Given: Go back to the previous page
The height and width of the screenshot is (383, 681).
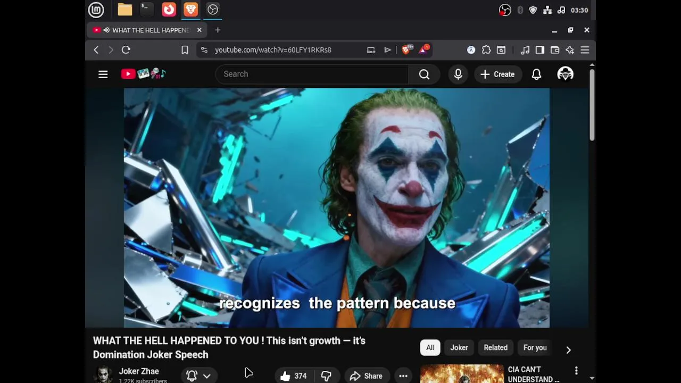Looking at the screenshot, I should coord(96,50).
